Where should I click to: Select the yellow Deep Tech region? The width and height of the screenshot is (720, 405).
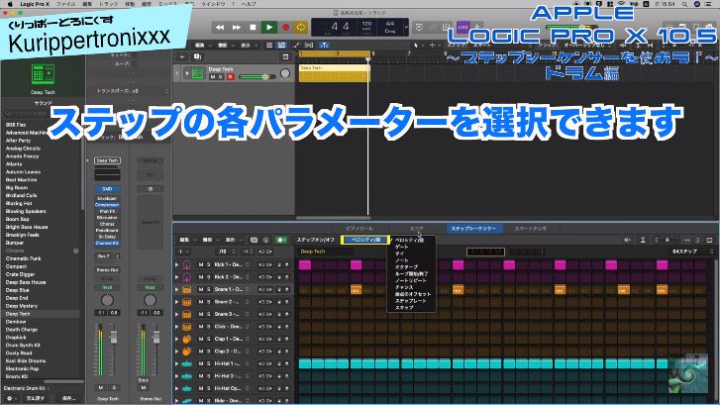click(334, 73)
